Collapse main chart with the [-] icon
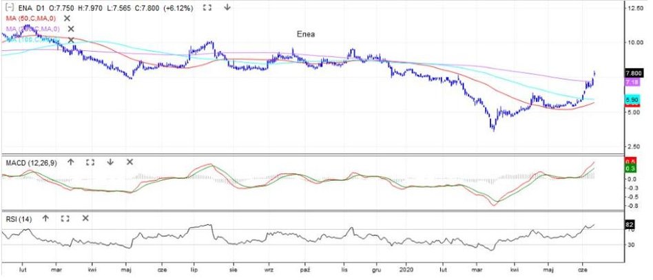This screenshot has width=653, height=280. click(8, 8)
